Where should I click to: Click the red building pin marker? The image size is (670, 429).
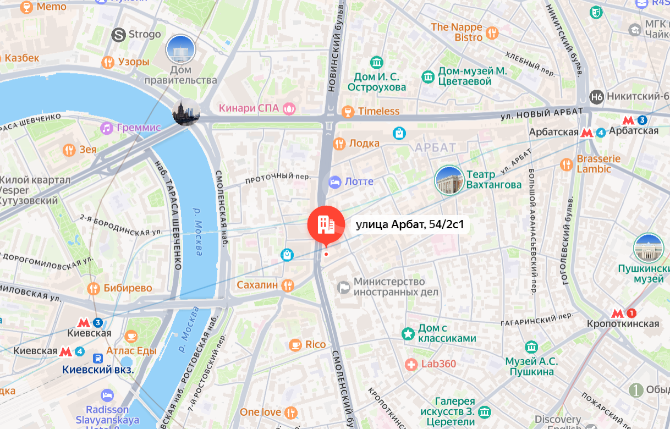[x=327, y=226]
